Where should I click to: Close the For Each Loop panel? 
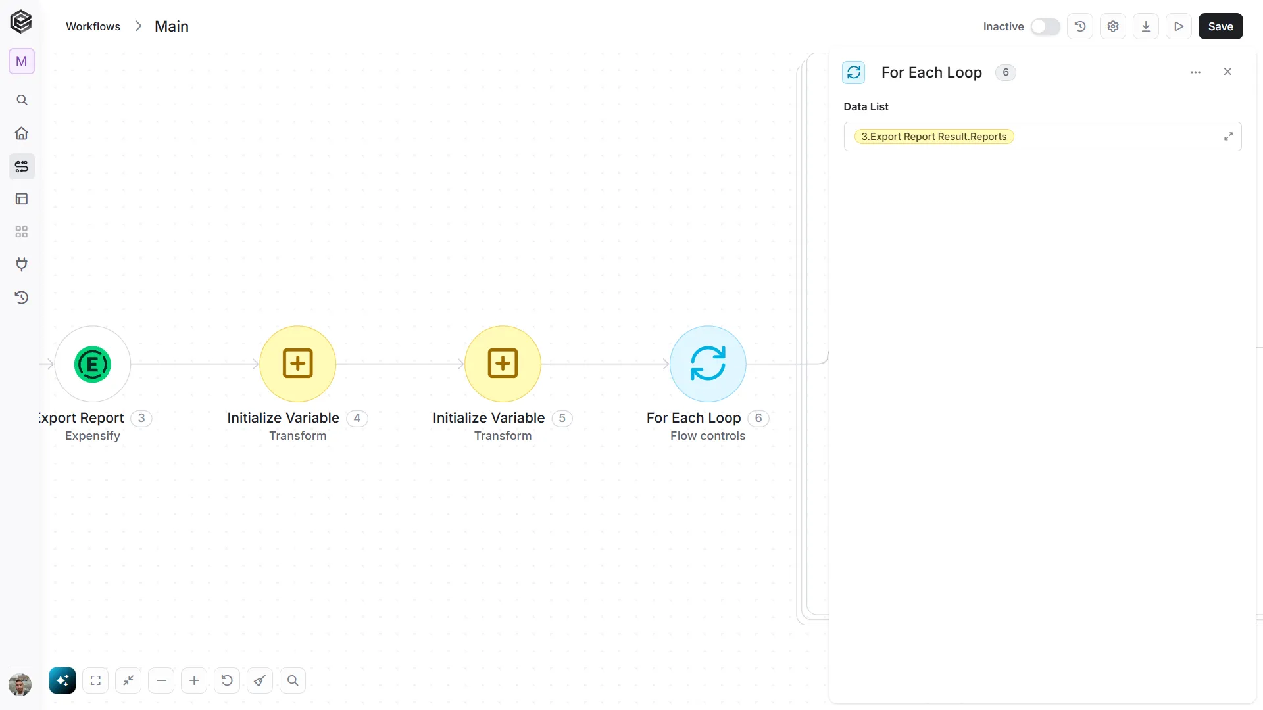[x=1227, y=72]
